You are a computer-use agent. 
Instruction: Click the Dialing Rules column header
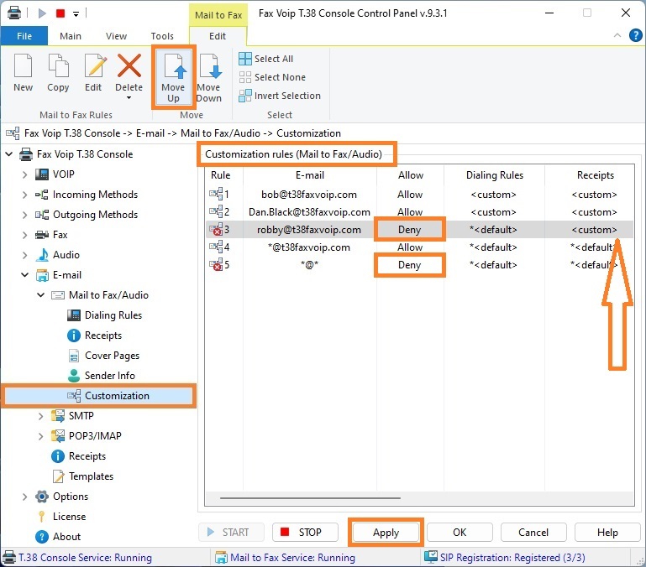pos(495,175)
